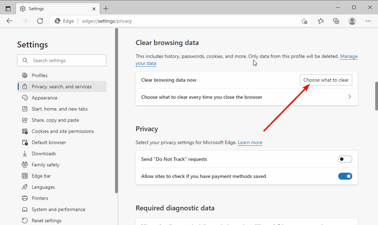The image size is (378, 225).
Task: Click the Privacy section heading
Action: [147, 129]
